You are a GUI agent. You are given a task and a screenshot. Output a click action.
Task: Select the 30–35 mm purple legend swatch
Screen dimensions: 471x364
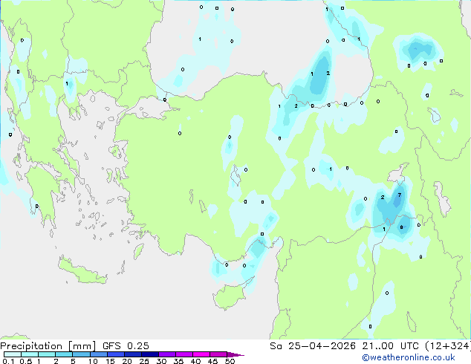click(167, 354)
